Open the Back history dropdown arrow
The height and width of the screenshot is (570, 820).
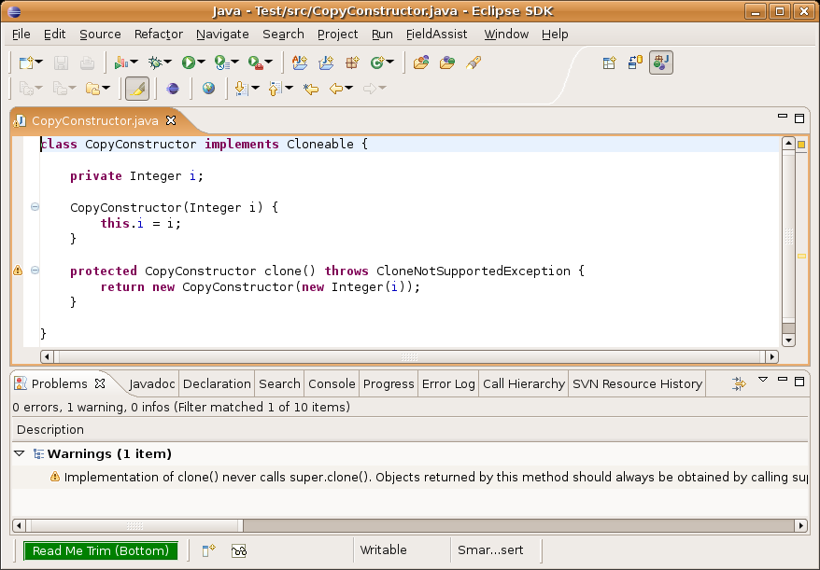click(x=348, y=88)
